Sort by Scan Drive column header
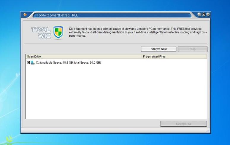 click(x=83, y=57)
